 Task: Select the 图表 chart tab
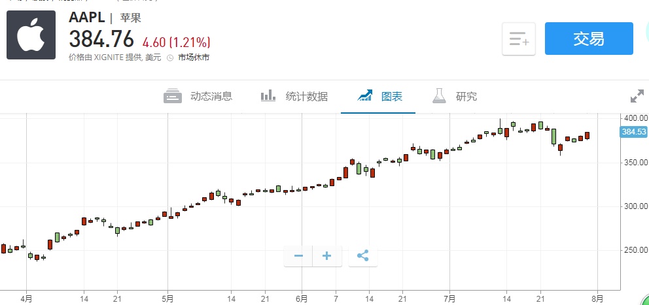coord(379,96)
